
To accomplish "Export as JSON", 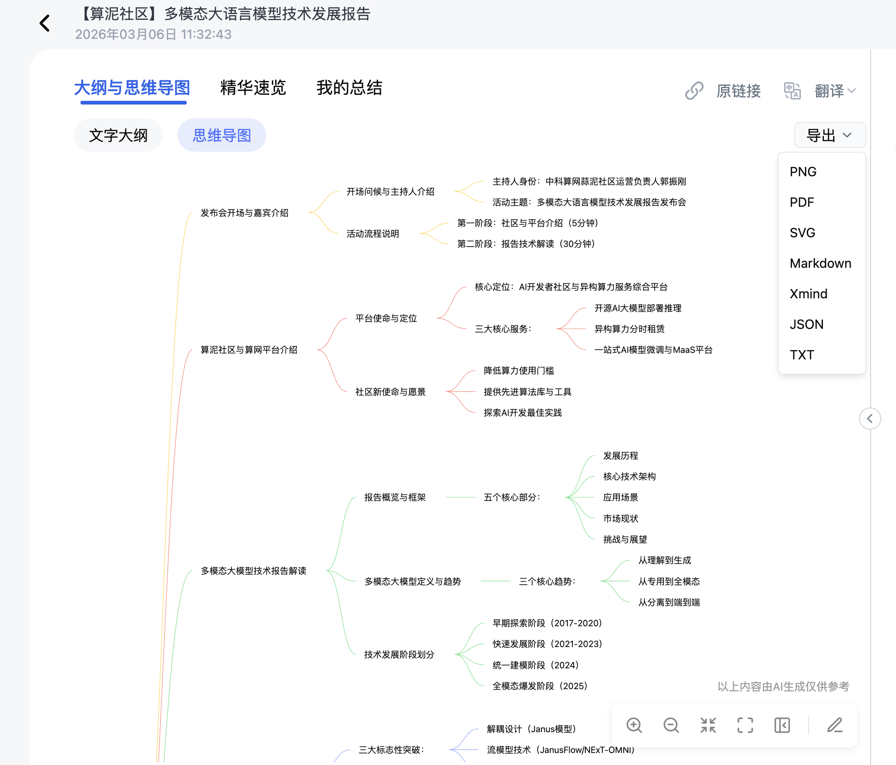I will pyautogui.click(x=822, y=324).
